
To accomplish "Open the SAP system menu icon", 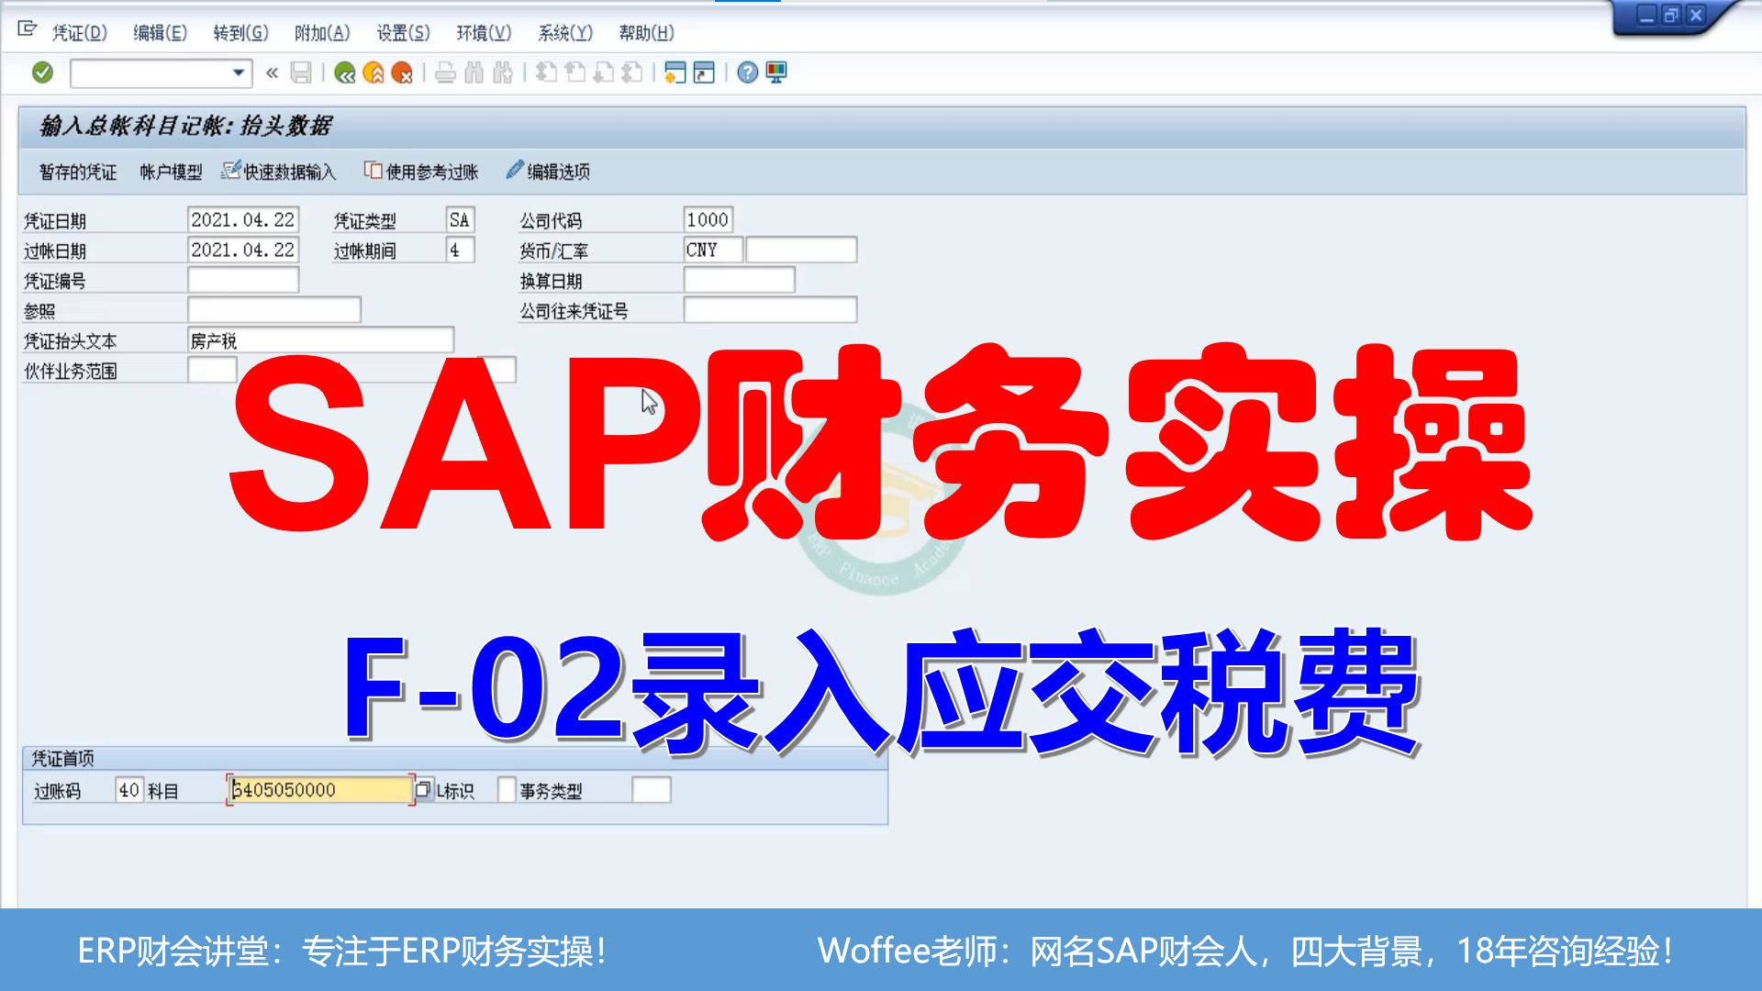I will [x=28, y=30].
